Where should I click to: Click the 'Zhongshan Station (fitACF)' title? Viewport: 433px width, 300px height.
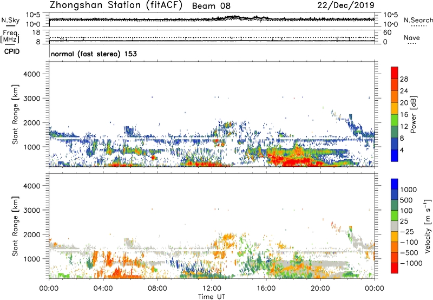(x=116, y=5)
